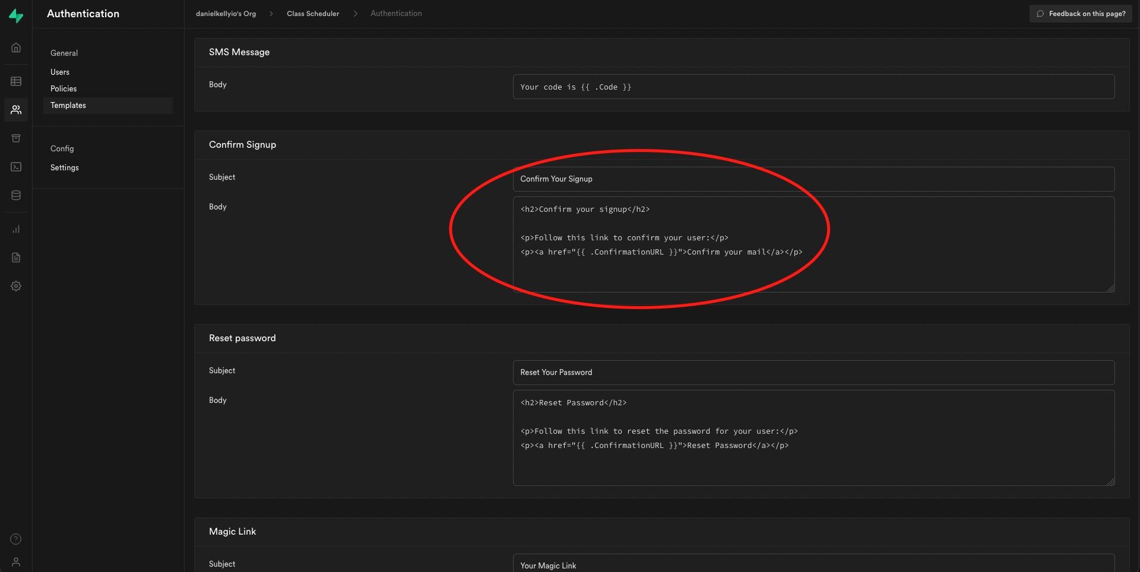Click the 'Feedback on this page?' button

click(1080, 14)
